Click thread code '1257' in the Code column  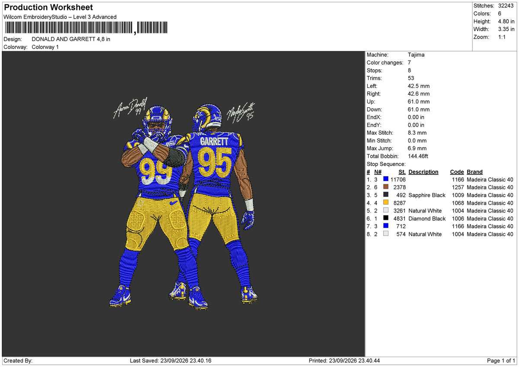coord(458,187)
